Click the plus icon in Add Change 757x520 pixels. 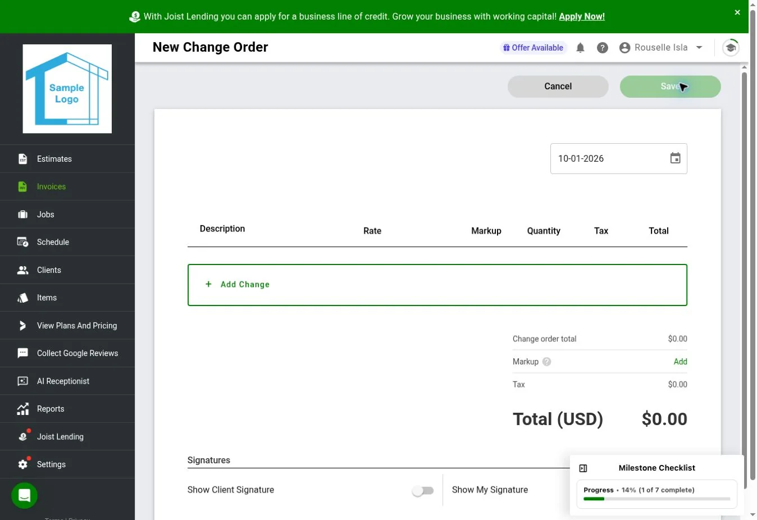coord(208,284)
